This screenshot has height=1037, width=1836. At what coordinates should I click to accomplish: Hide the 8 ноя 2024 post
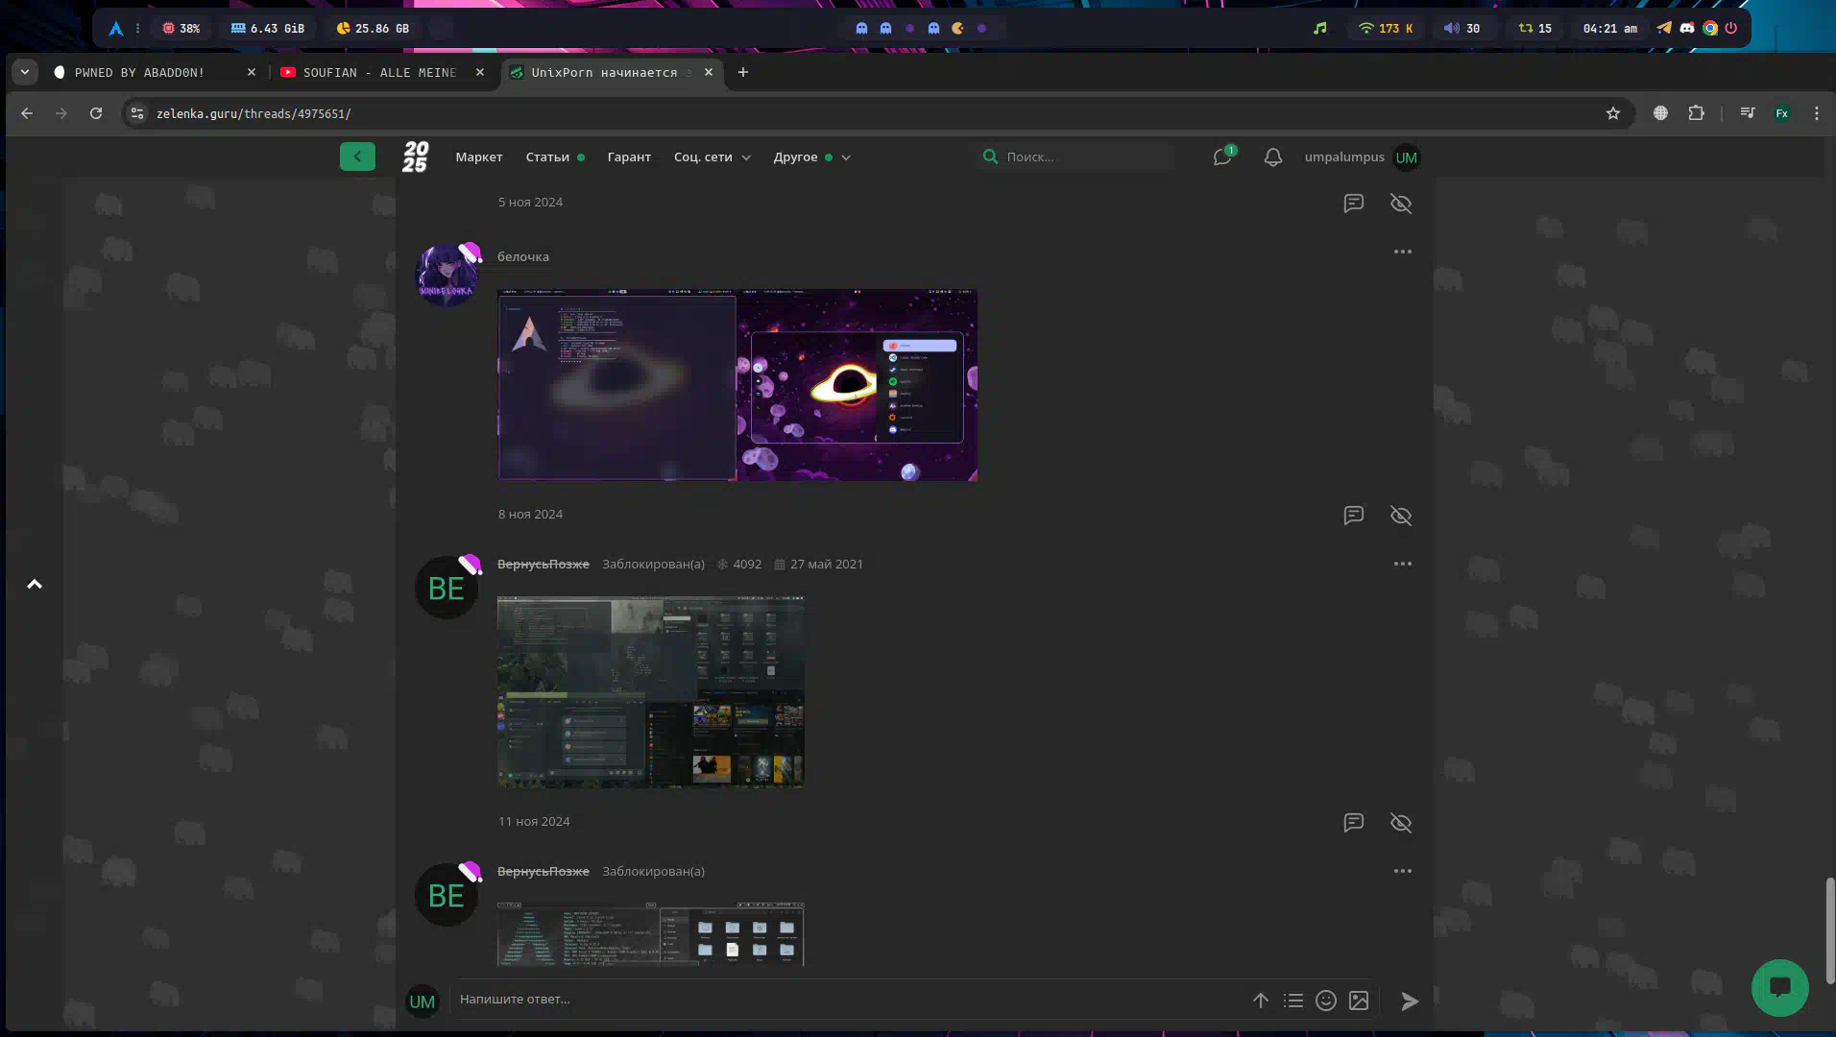click(x=1401, y=516)
